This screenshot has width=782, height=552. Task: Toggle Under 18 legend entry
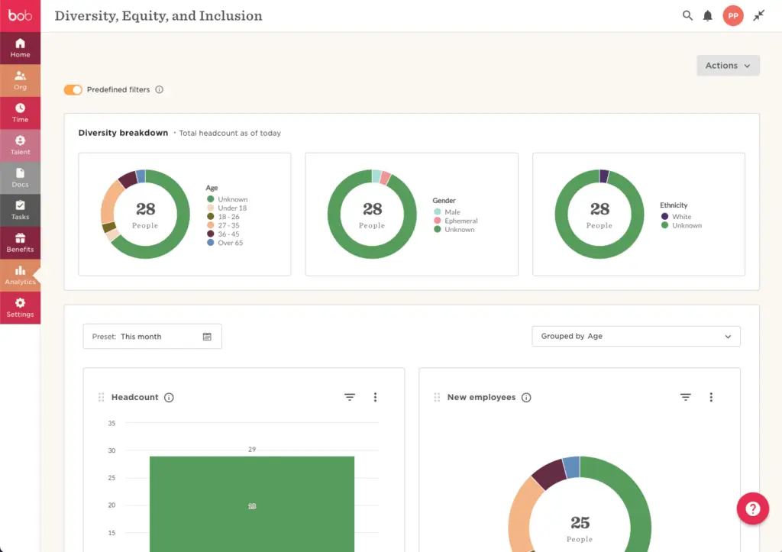coord(226,208)
